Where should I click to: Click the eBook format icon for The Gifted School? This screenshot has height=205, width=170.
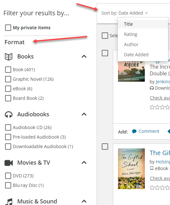pos(152,168)
